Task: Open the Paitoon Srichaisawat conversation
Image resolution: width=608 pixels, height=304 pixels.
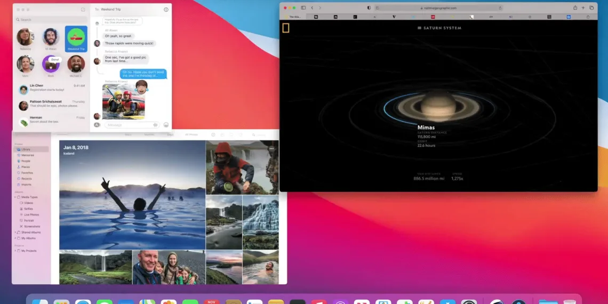Action: point(52,103)
